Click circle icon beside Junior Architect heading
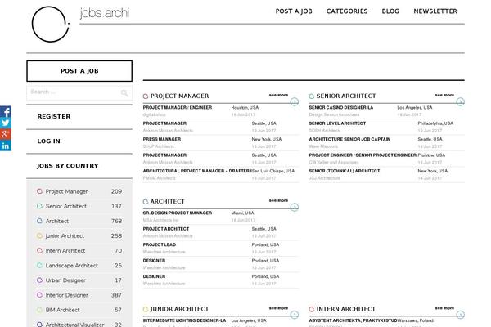This screenshot has height=327, width=491. click(146, 310)
